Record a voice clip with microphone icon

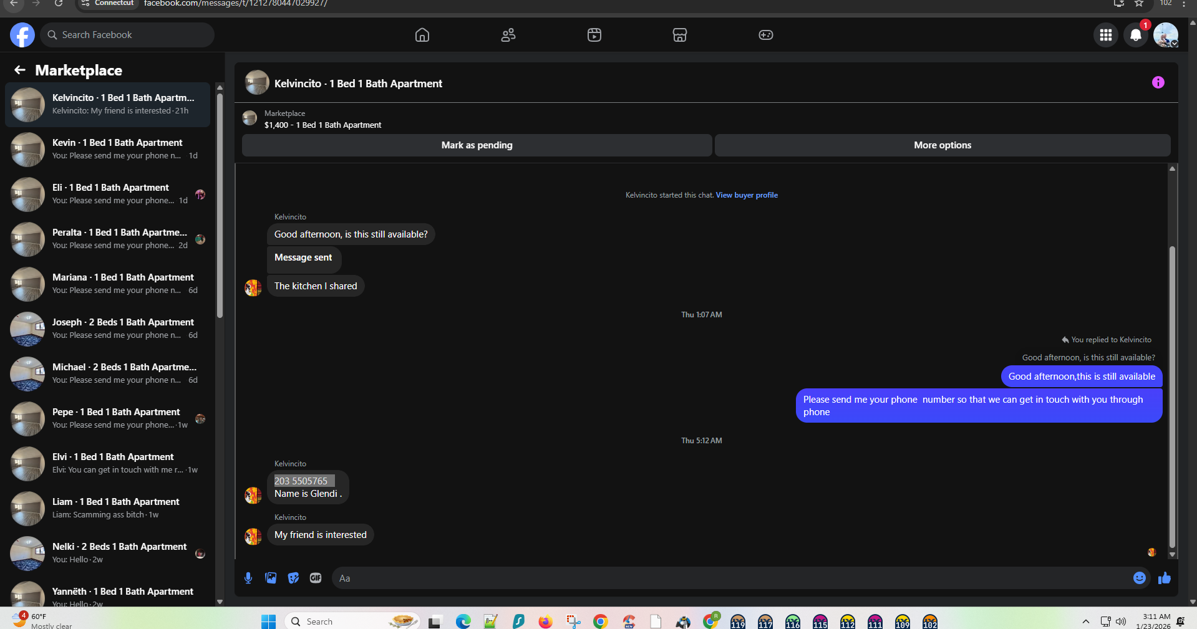pyautogui.click(x=248, y=578)
